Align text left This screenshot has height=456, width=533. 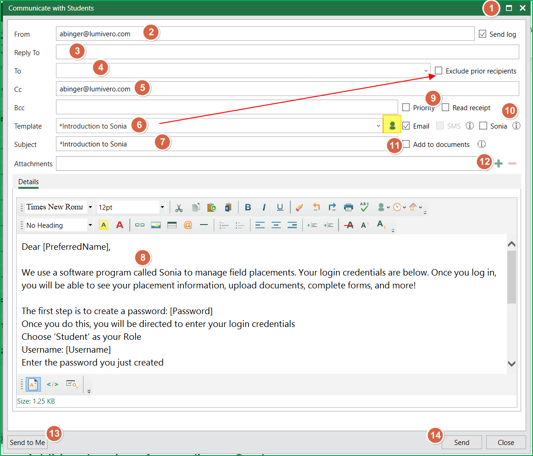tap(260, 225)
